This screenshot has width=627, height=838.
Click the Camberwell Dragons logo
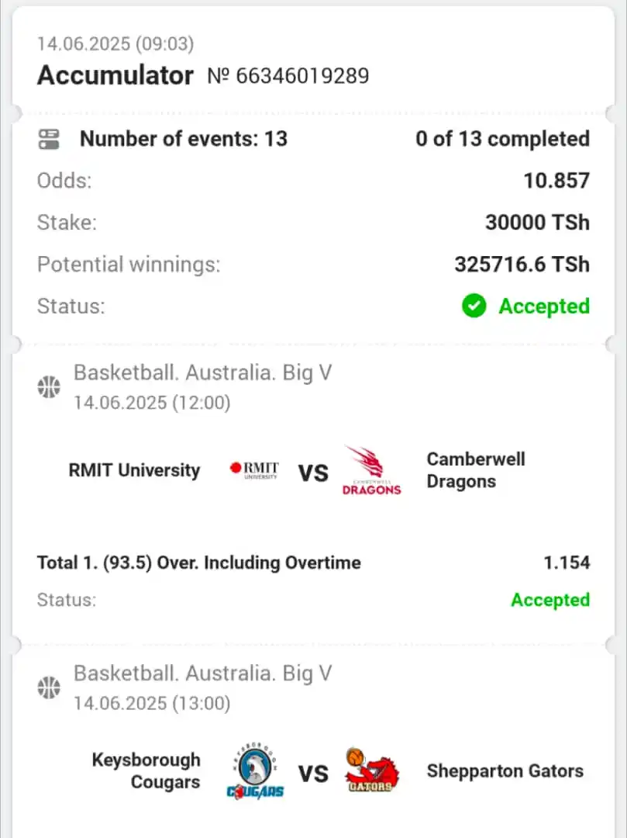[x=371, y=471]
